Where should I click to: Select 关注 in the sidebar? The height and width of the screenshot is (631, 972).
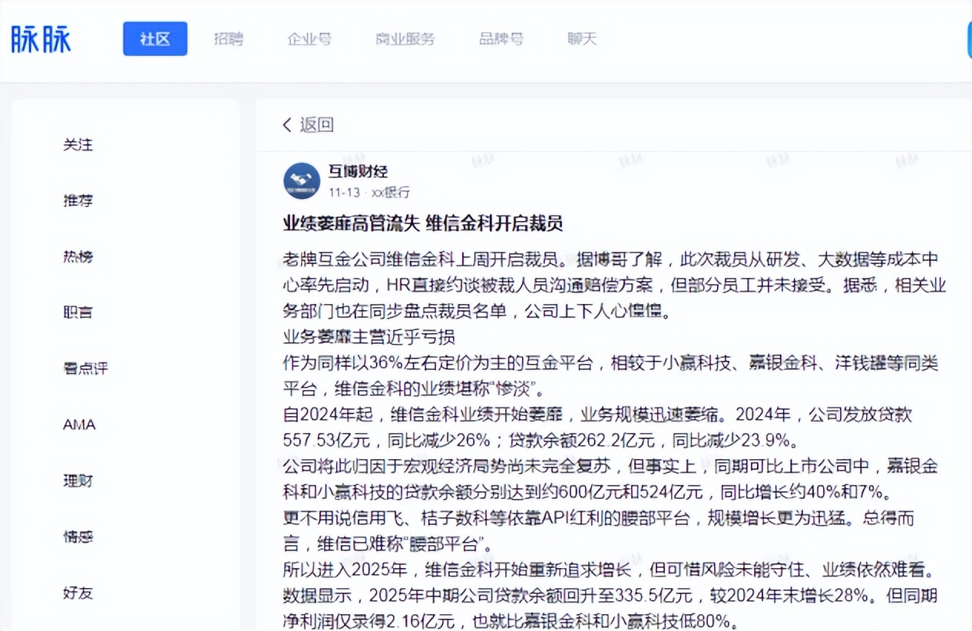78,144
